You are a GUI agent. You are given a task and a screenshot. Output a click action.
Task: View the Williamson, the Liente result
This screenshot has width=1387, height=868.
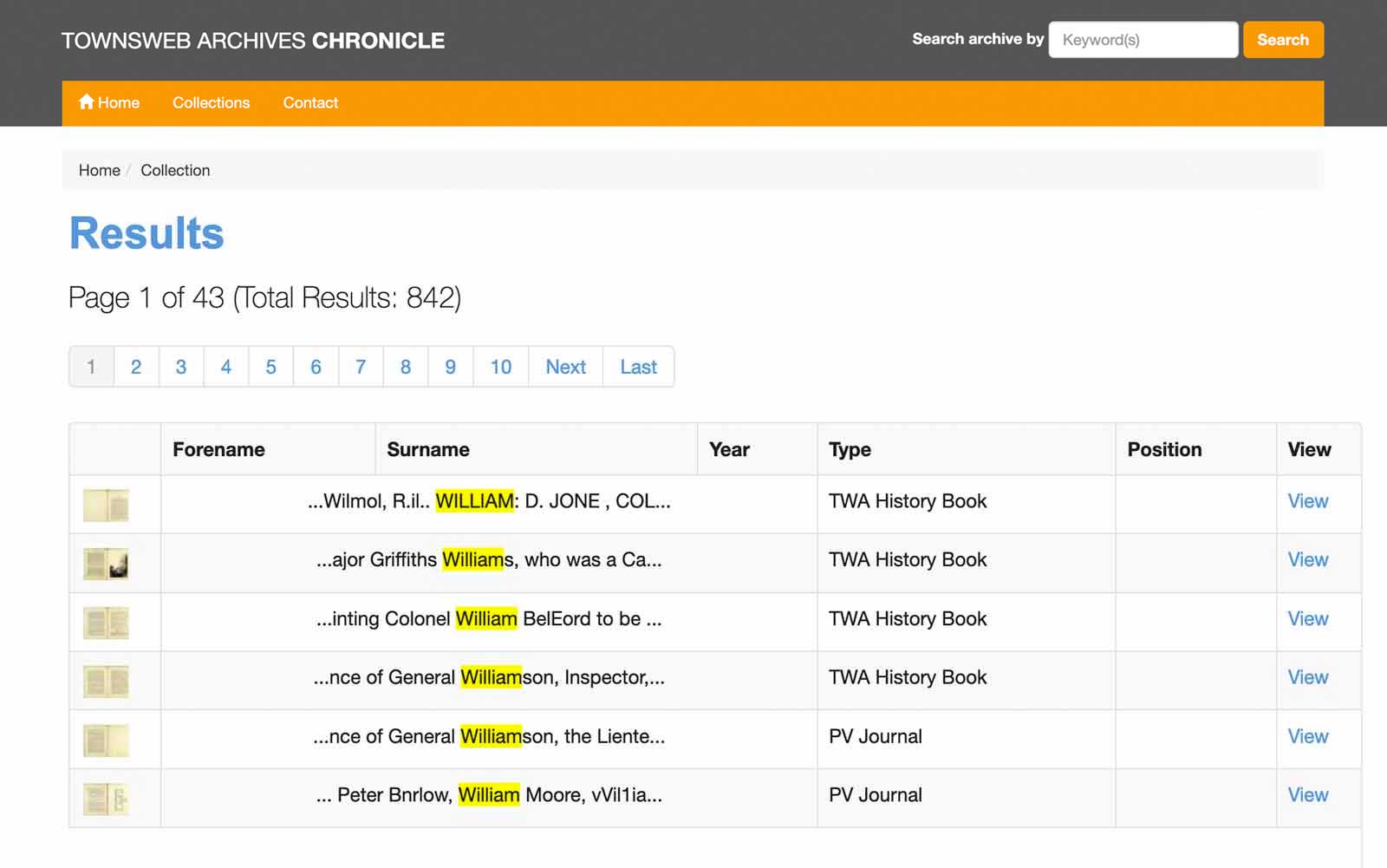[x=1307, y=736]
